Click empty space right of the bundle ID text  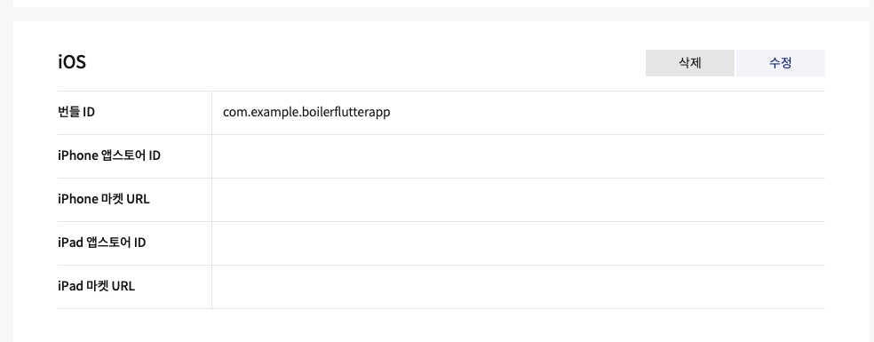click(x=608, y=112)
